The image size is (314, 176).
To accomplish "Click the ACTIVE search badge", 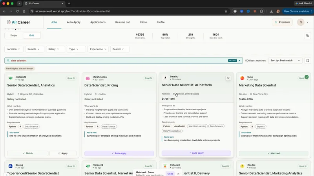I will [x=232, y=61].
